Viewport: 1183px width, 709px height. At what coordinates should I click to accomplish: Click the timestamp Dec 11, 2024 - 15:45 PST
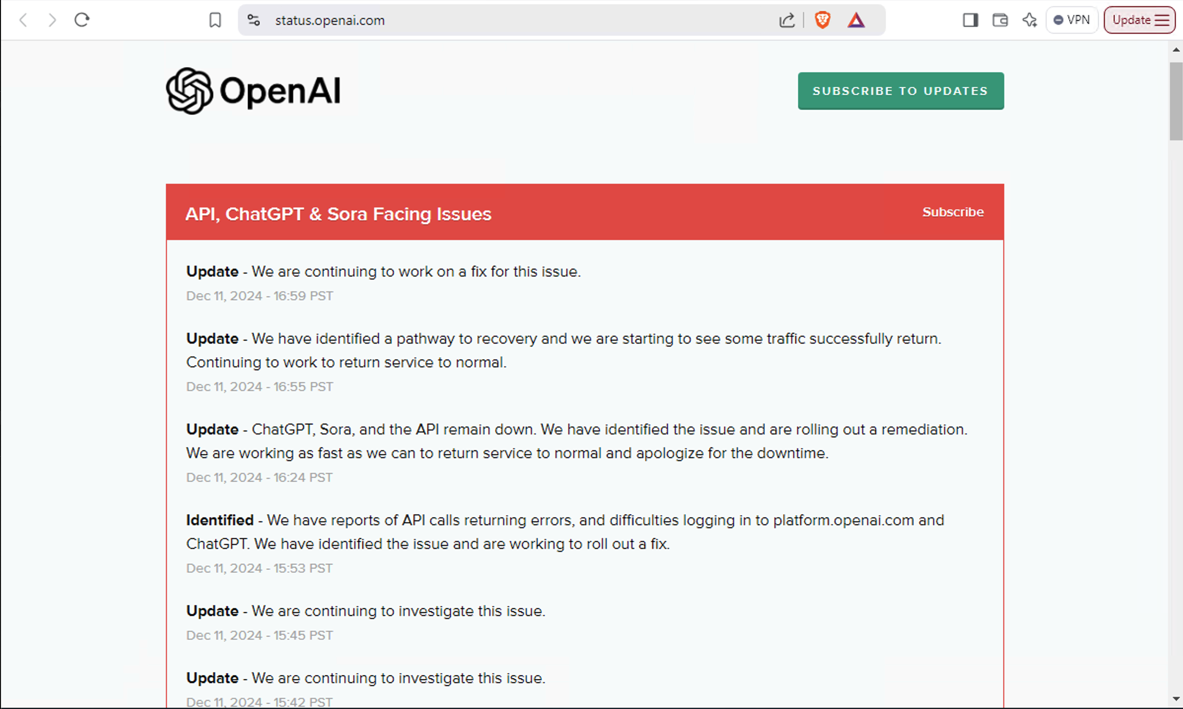[x=259, y=635]
